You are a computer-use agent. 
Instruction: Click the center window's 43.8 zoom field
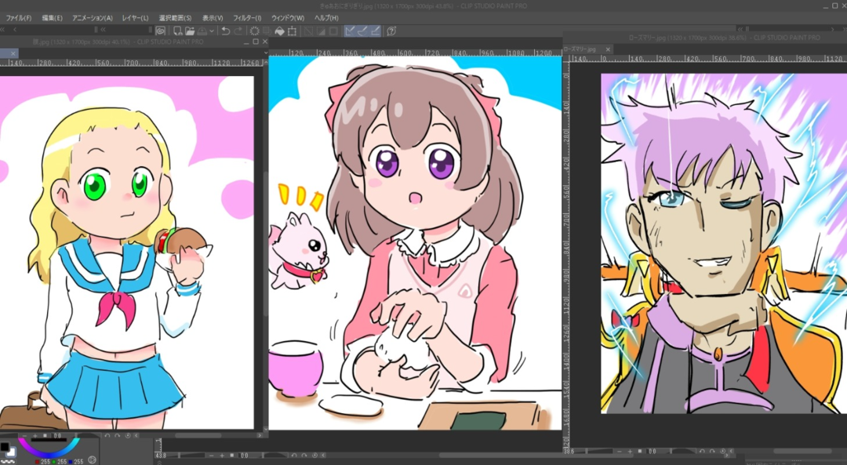(x=161, y=456)
